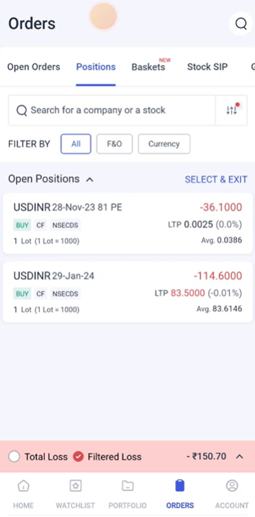
Task: Expand the loss summary chevron
Action: 240,457
